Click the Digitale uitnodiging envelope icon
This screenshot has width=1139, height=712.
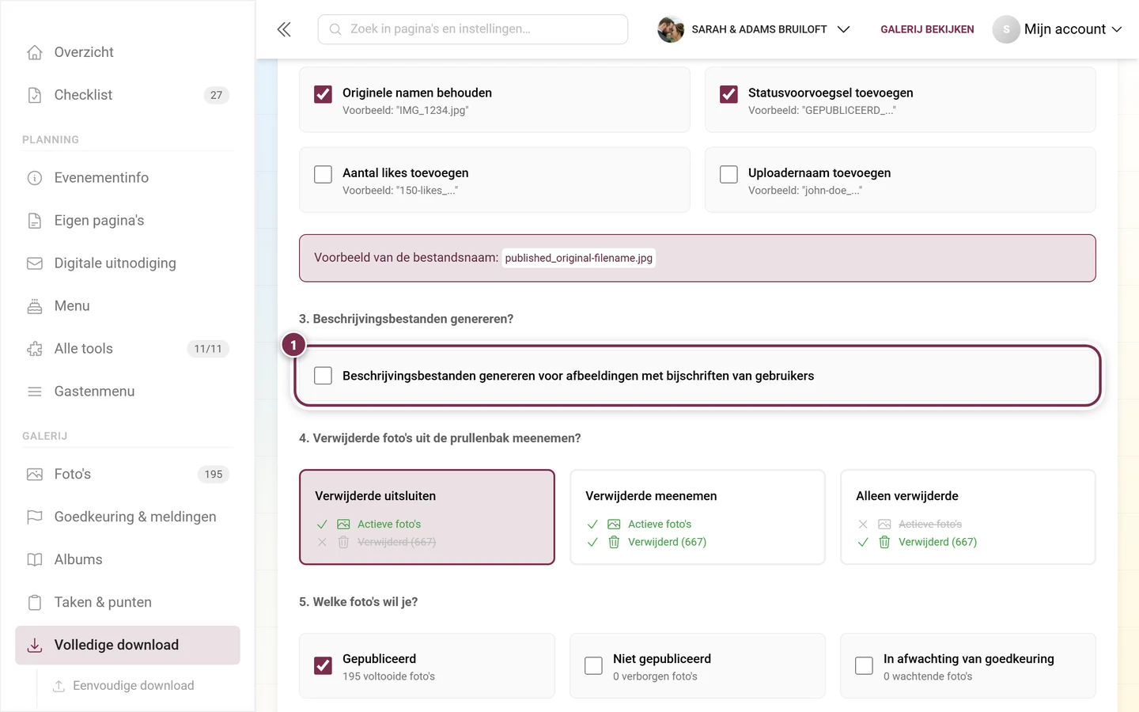[35, 263]
